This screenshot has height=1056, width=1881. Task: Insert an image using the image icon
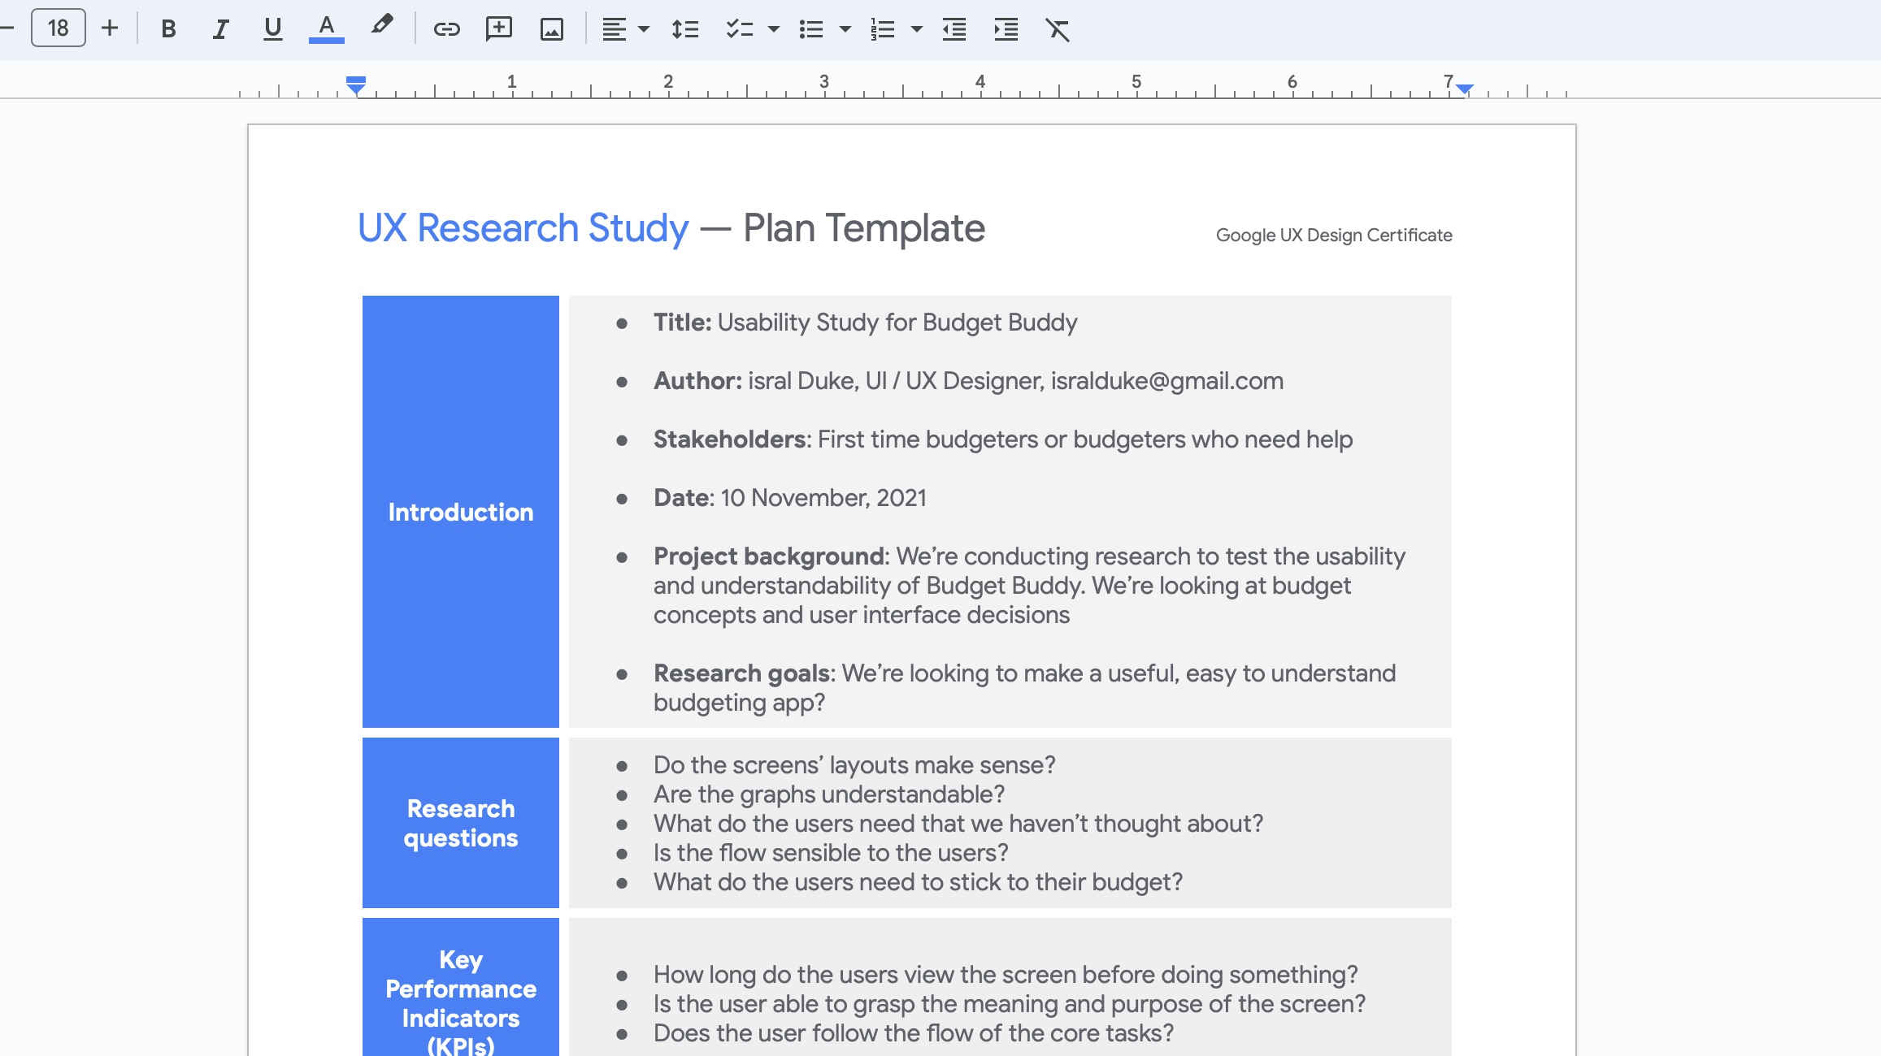click(551, 29)
